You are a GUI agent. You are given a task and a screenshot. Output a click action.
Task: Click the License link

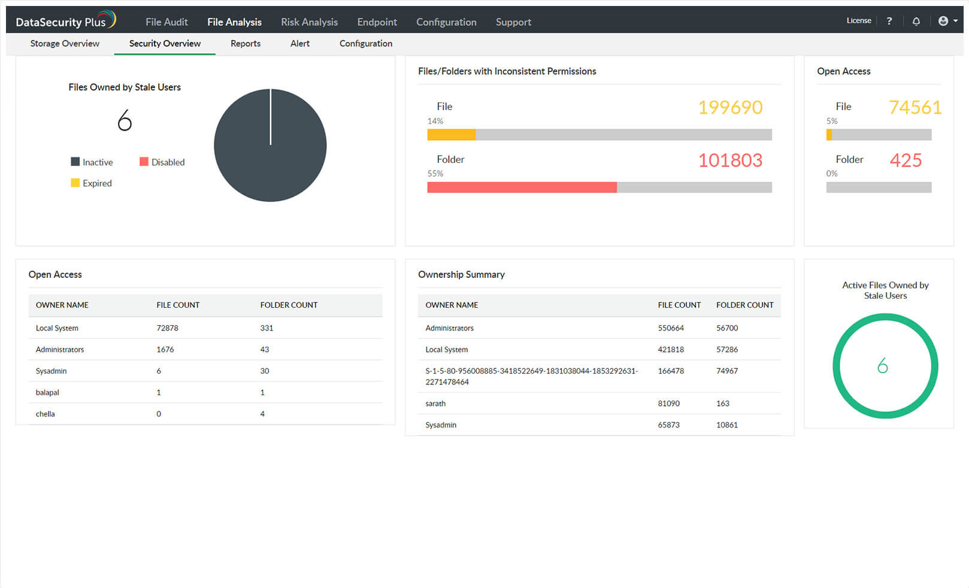point(858,20)
